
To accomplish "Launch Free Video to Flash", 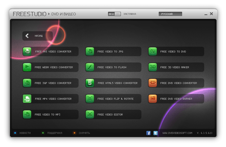I will 114,67.
